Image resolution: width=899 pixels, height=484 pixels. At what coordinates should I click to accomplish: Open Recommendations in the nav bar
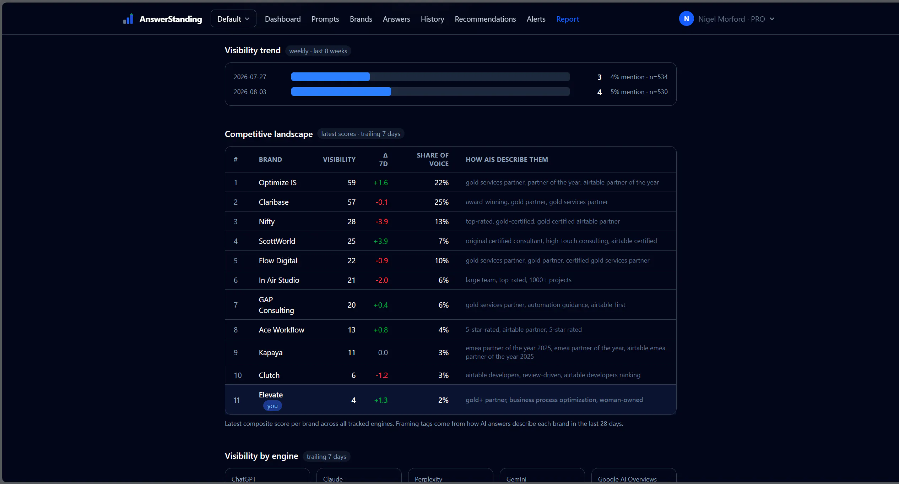(485, 19)
